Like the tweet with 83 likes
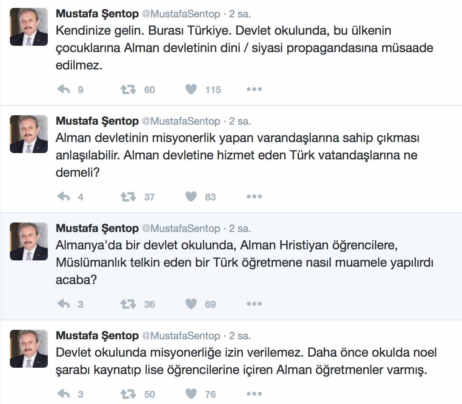The image size is (462, 404). [191, 196]
